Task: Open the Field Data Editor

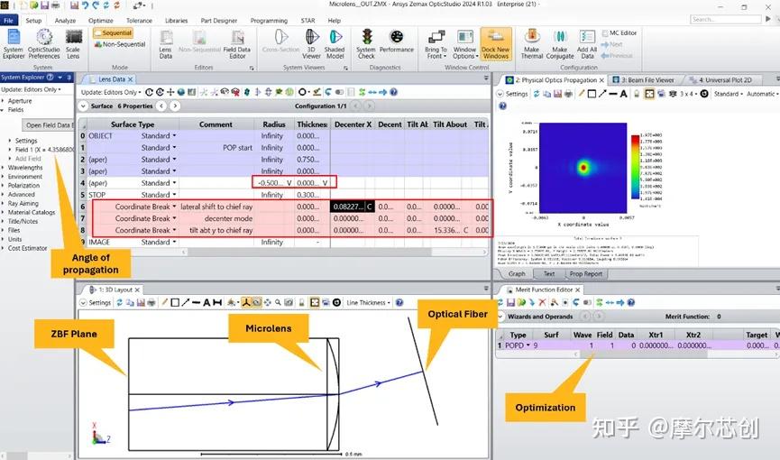Action: (237, 44)
